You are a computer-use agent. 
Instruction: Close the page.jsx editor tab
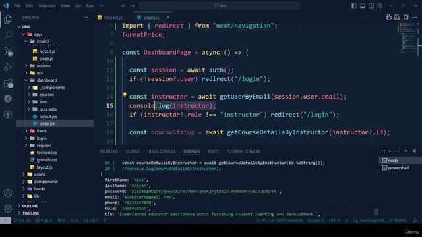(168, 18)
